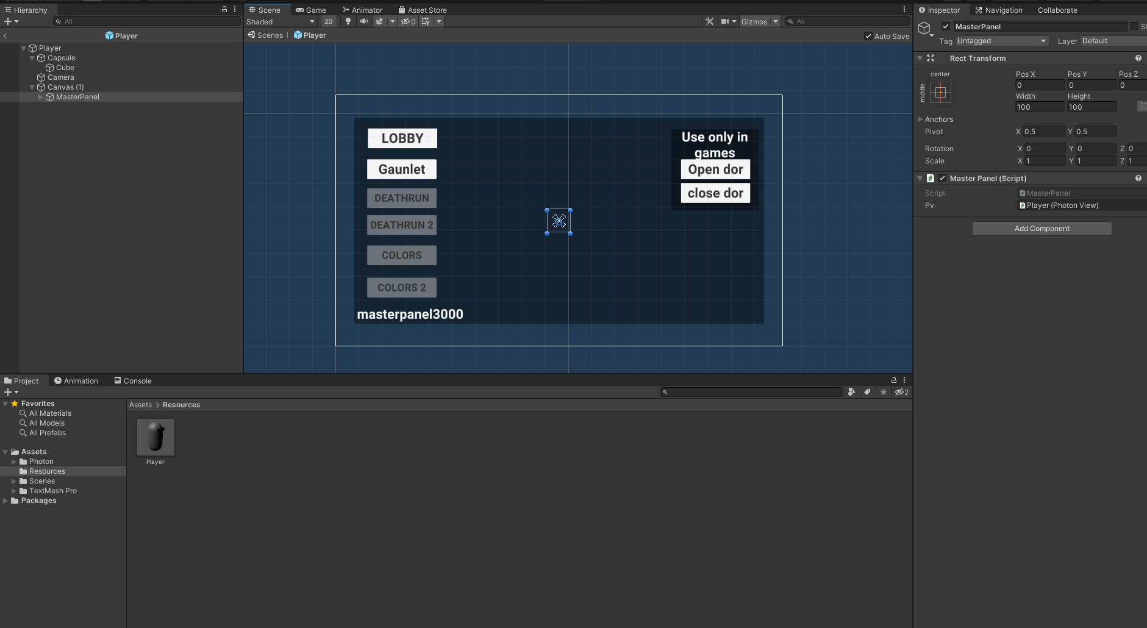This screenshot has height=628, width=1147.
Task: Expand the Packages folder
Action: click(x=5, y=501)
